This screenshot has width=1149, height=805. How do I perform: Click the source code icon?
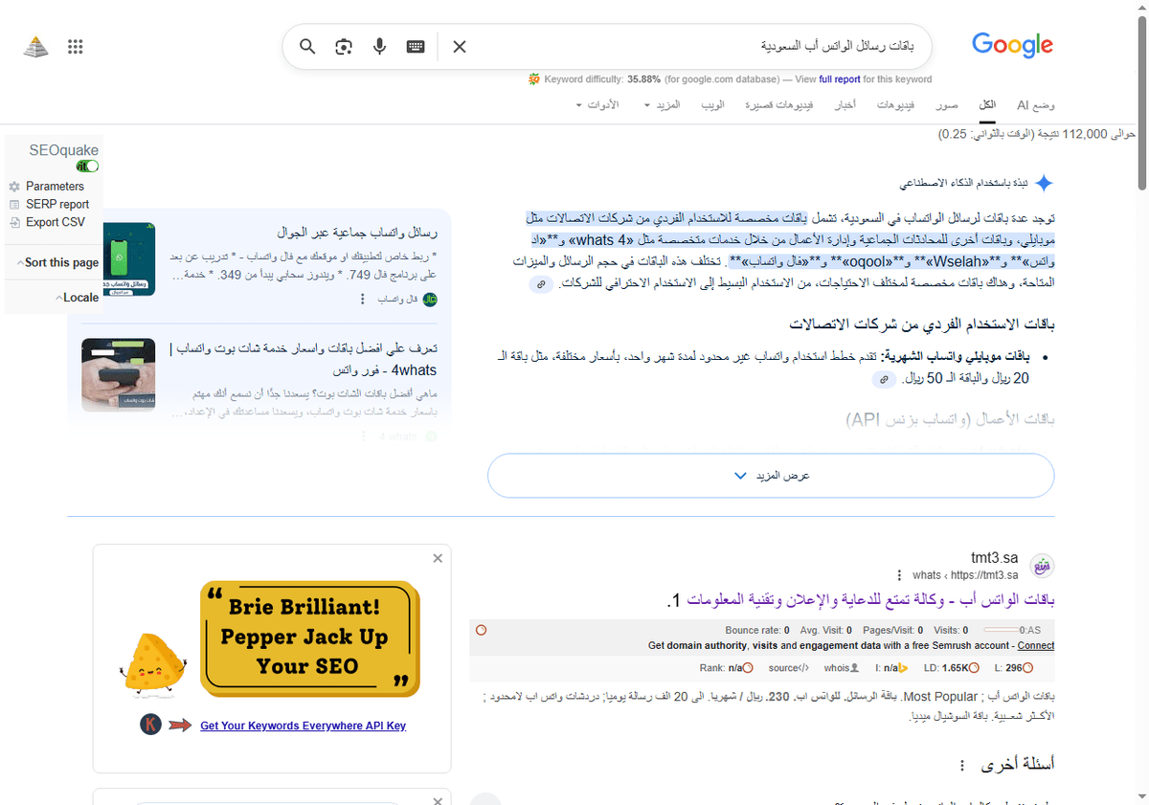point(803,668)
